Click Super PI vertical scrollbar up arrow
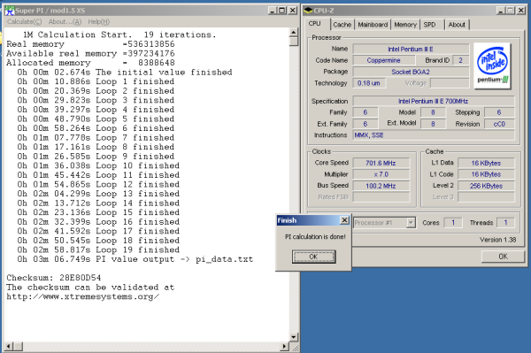 tap(294, 33)
